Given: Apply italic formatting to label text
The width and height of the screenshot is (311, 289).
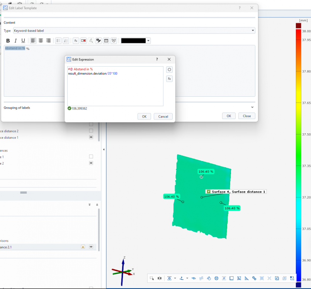Looking at the screenshot, I should click(x=15, y=41).
